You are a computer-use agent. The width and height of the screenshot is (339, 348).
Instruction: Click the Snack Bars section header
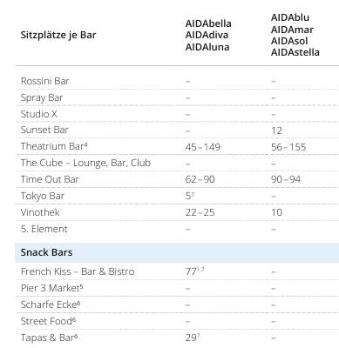(x=46, y=252)
